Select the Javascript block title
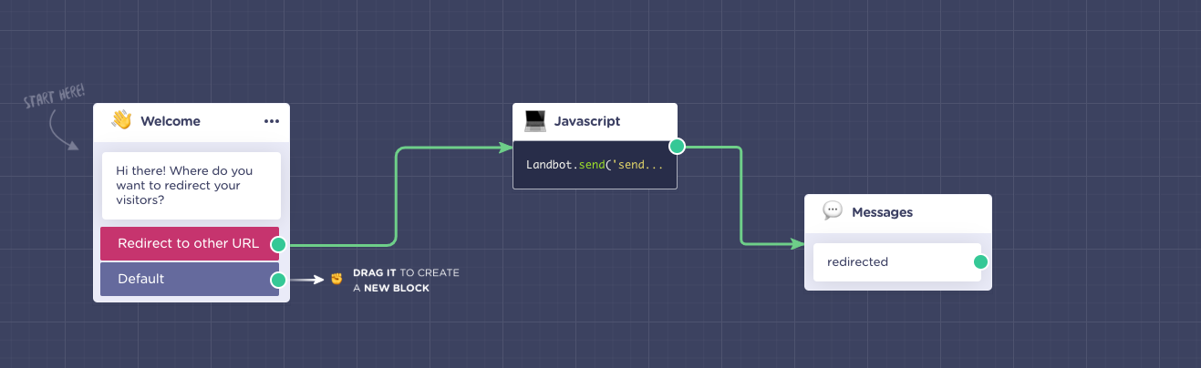Screen dimensions: 1201x368 click(x=587, y=121)
